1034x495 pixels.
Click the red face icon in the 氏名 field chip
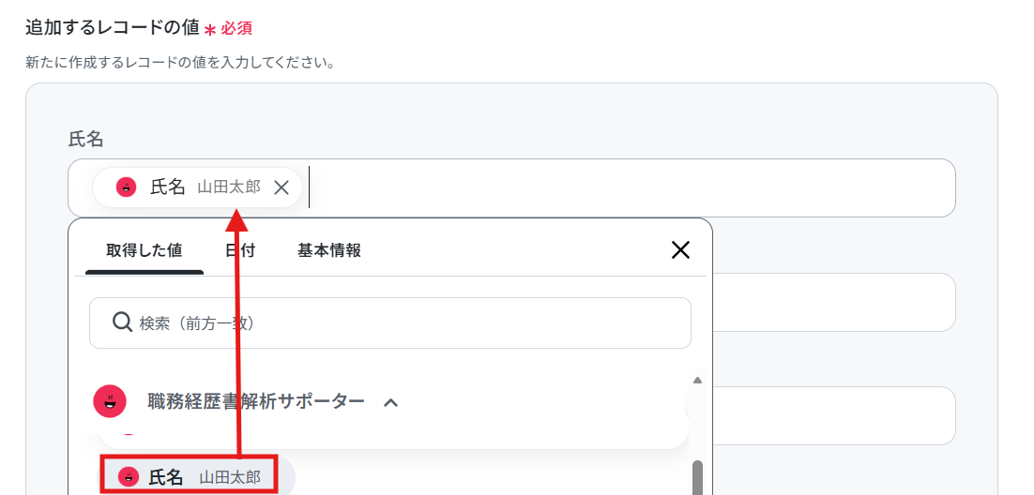[x=126, y=187]
